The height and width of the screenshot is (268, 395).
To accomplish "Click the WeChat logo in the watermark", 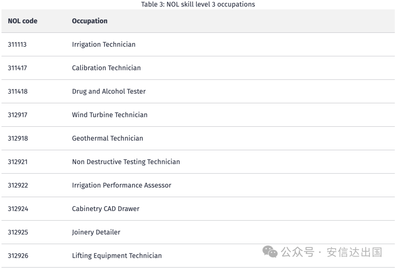I will (271, 252).
